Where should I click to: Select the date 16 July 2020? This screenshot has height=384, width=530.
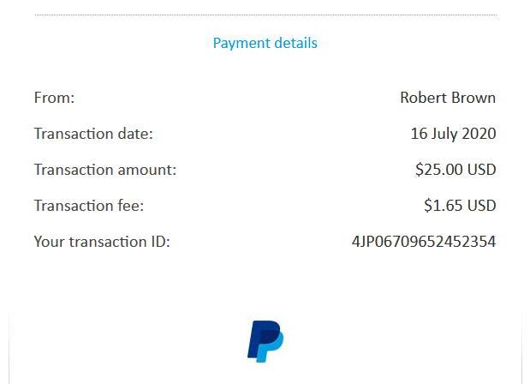[453, 135]
